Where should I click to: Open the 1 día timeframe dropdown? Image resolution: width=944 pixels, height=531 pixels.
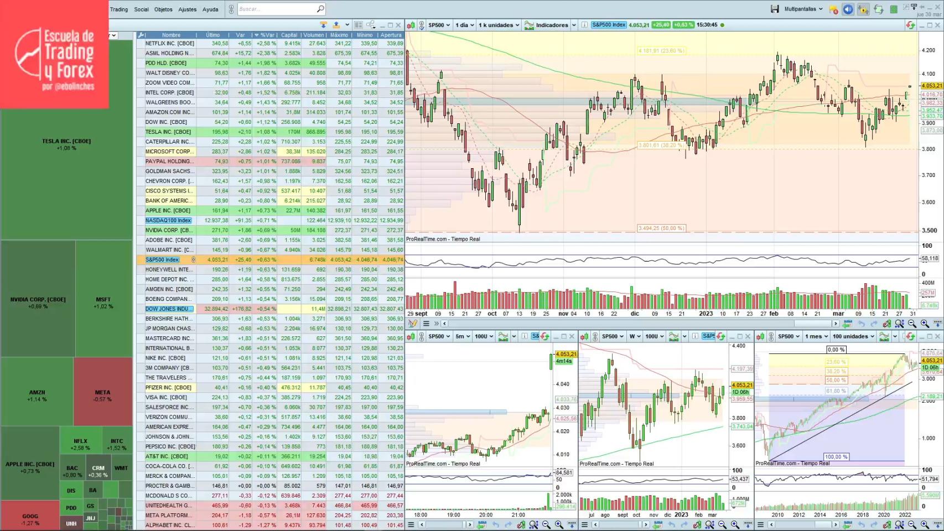(464, 25)
